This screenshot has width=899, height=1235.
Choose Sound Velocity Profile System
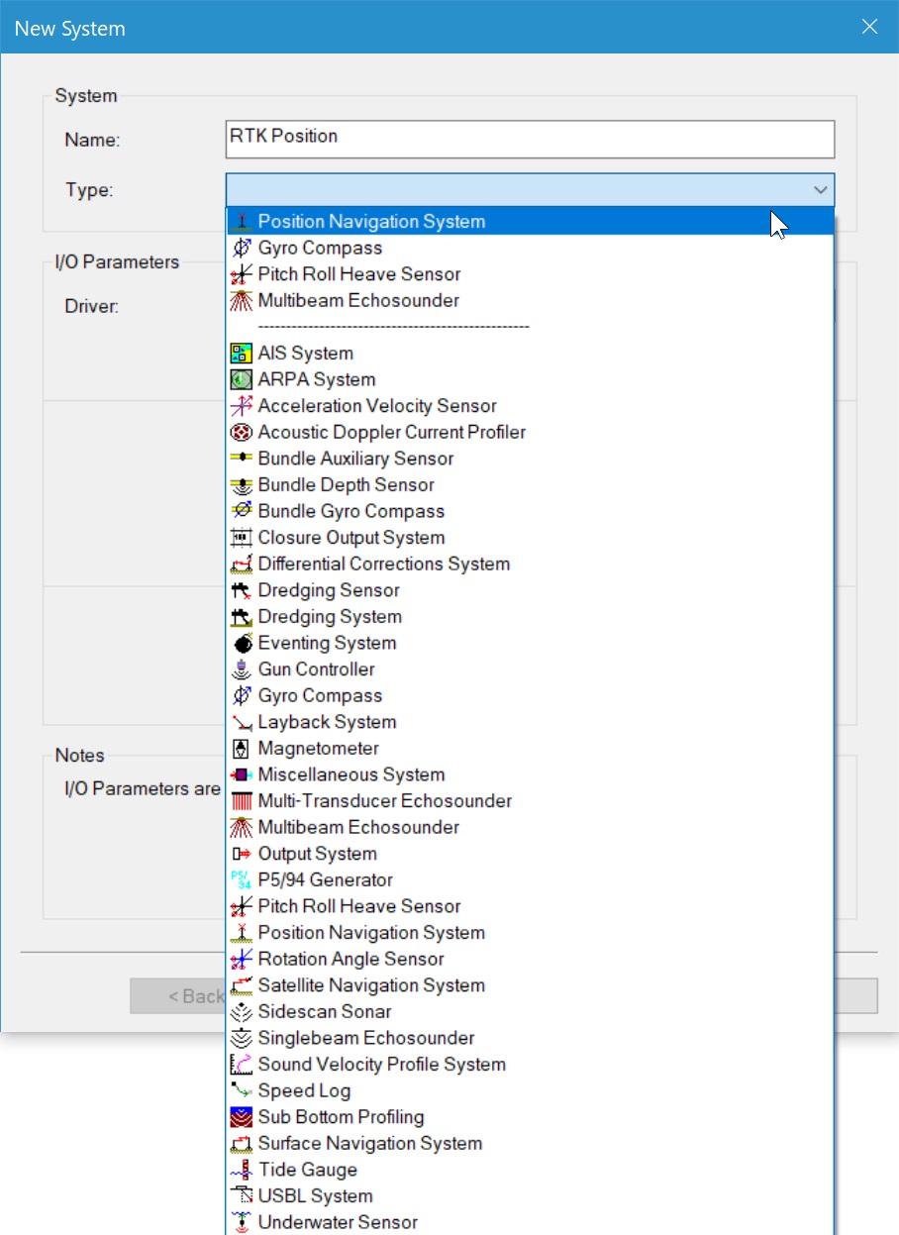[381, 1065]
